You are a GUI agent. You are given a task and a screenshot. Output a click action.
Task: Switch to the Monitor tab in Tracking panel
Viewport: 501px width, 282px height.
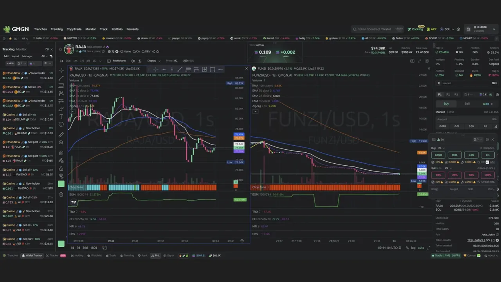click(x=22, y=49)
